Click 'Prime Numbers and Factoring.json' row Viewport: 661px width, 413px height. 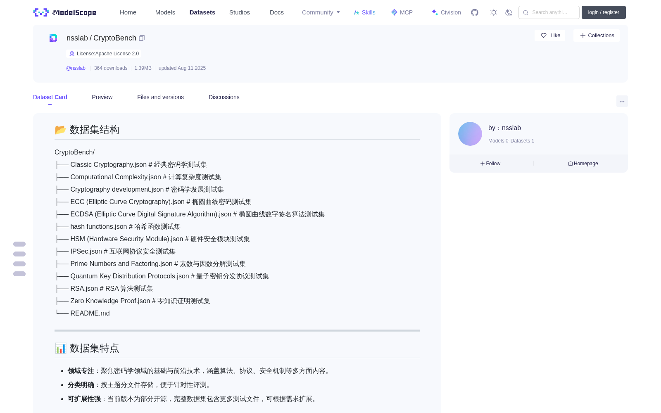pos(150,264)
